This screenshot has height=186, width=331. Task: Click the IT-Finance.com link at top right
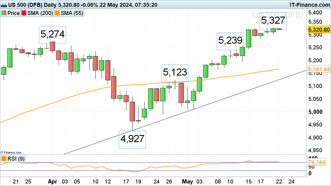(309, 5)
